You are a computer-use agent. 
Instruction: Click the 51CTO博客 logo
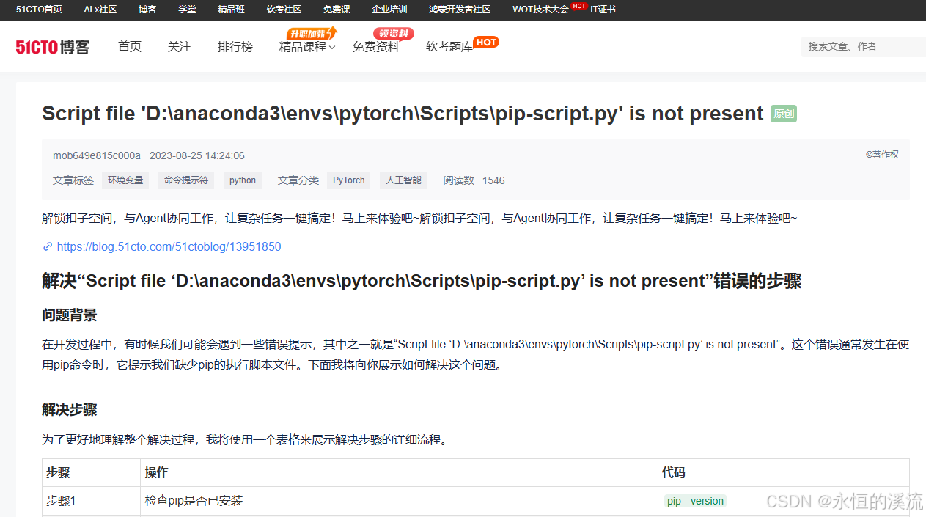click(x=53, y=47)
